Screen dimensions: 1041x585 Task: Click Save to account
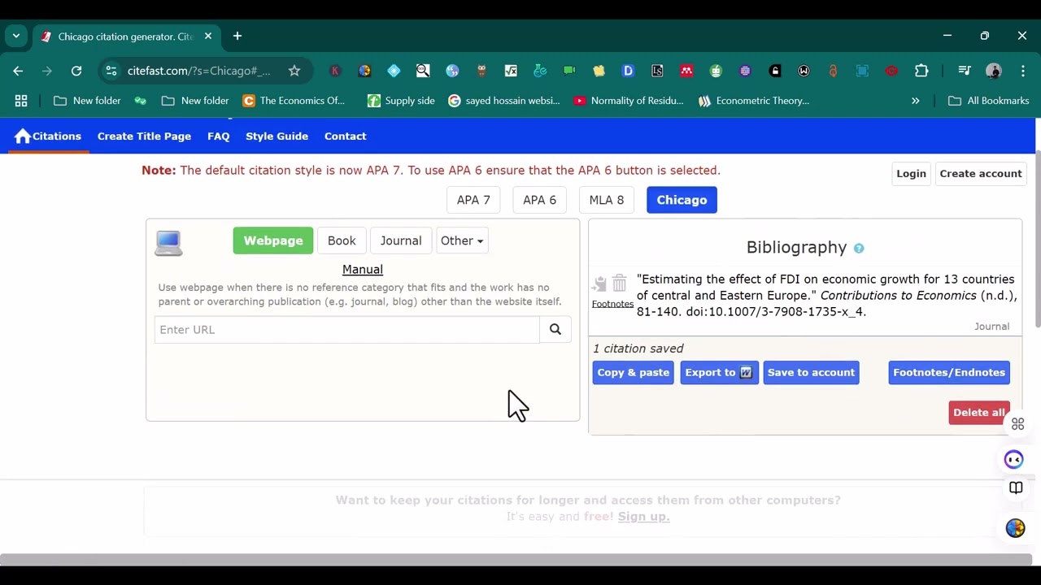[811, 372]
